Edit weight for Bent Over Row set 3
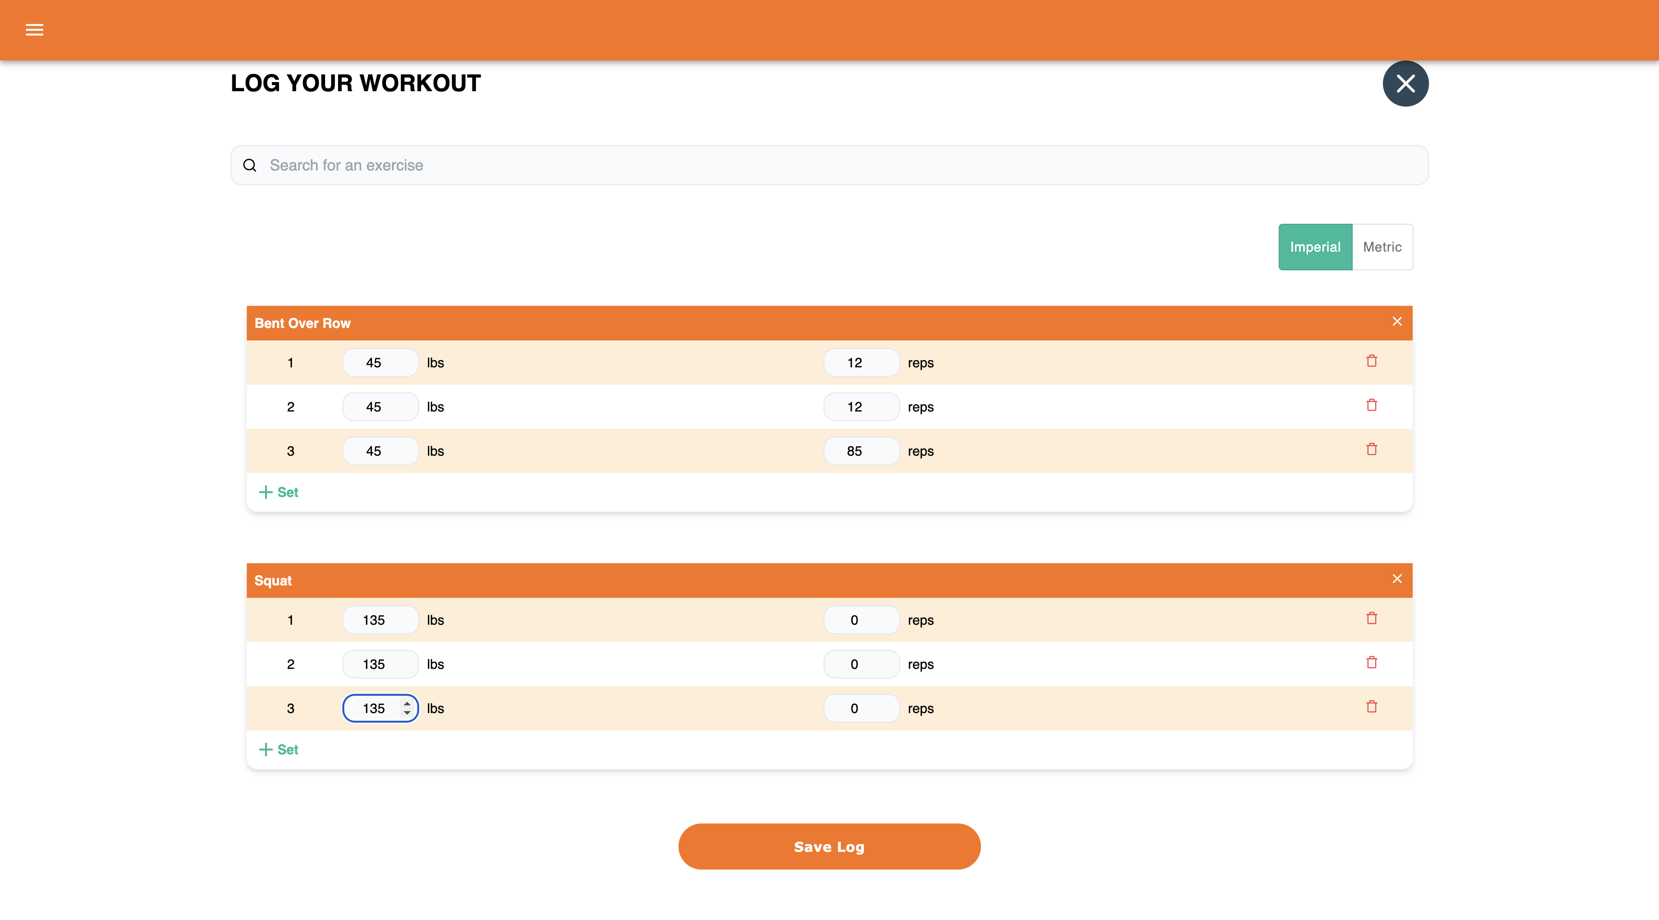The height and width of the screenshot is (920, 1659). point(381,451)
